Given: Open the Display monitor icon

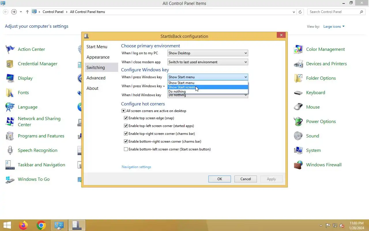Looking at the screenshot, I should coord(10,78).
